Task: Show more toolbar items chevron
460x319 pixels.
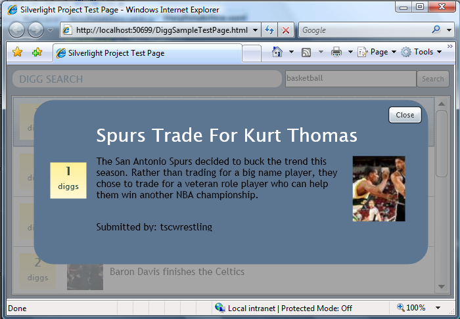Action: coord(449,47)
